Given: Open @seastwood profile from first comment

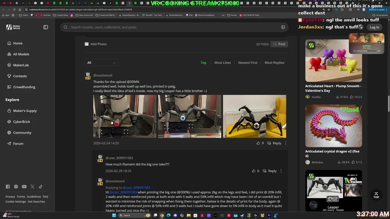Looking at the screenshot, I should [x=103, y=75].
